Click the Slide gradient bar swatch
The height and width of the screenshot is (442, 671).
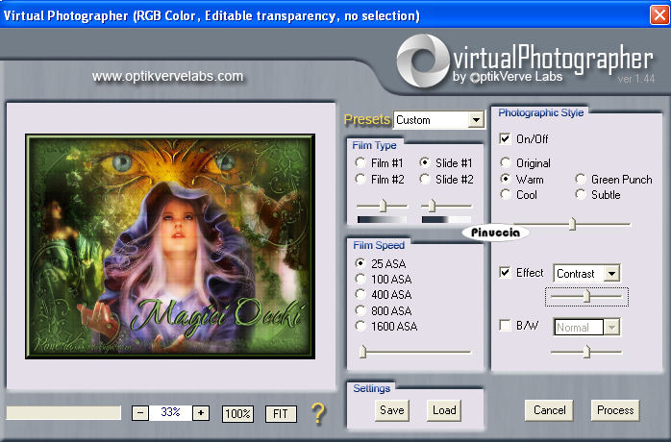coord(446,219)
